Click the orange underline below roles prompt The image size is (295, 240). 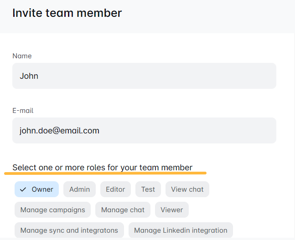coord(105,174)
